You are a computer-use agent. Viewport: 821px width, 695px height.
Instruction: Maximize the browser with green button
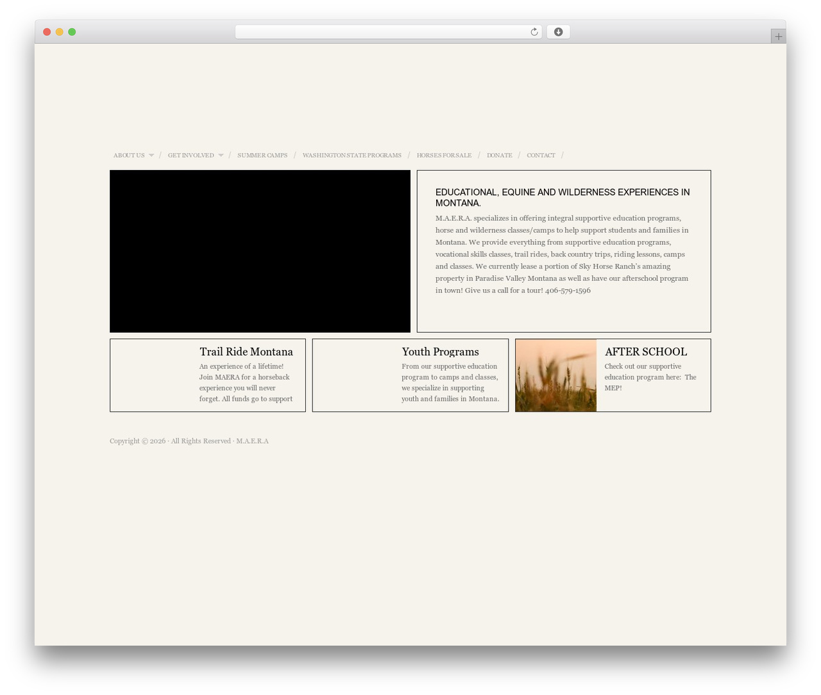[x=72, y=32]
